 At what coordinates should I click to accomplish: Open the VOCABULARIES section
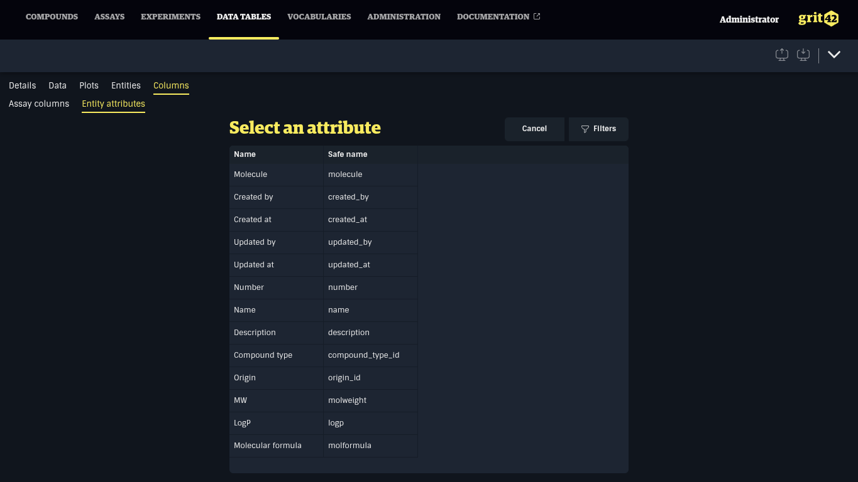[319, 17]
